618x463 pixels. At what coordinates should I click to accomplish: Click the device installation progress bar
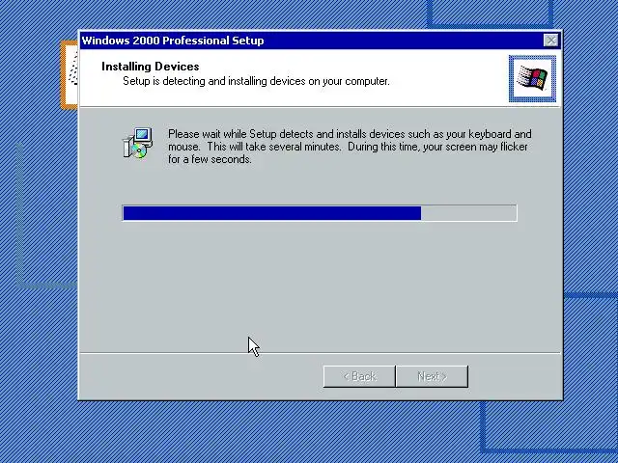[x=320, y=213]
